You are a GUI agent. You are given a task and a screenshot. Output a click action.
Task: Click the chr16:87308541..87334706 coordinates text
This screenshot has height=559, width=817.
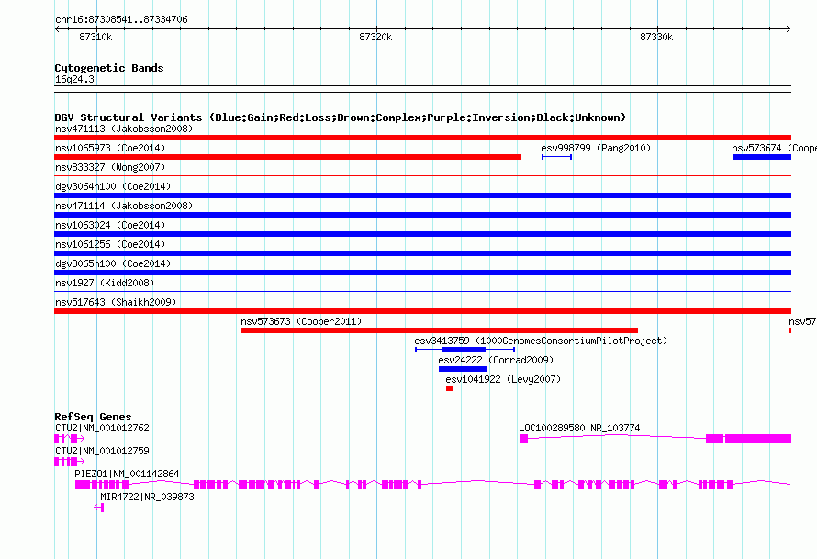(x=121, y=19)
